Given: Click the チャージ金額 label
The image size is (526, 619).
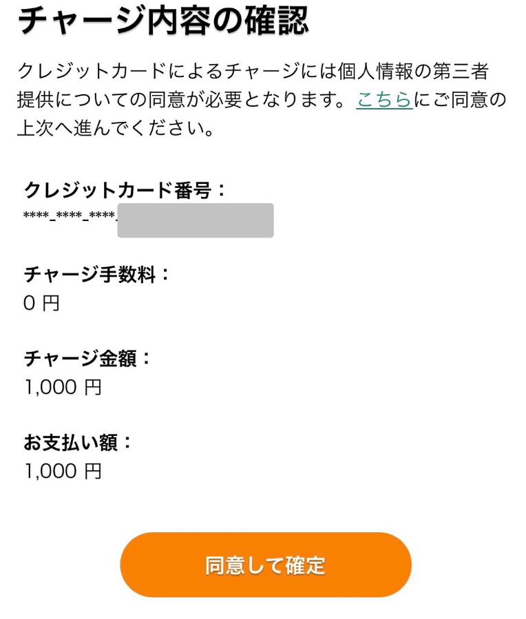Looking at the screenshot, I should coord(87,358).
